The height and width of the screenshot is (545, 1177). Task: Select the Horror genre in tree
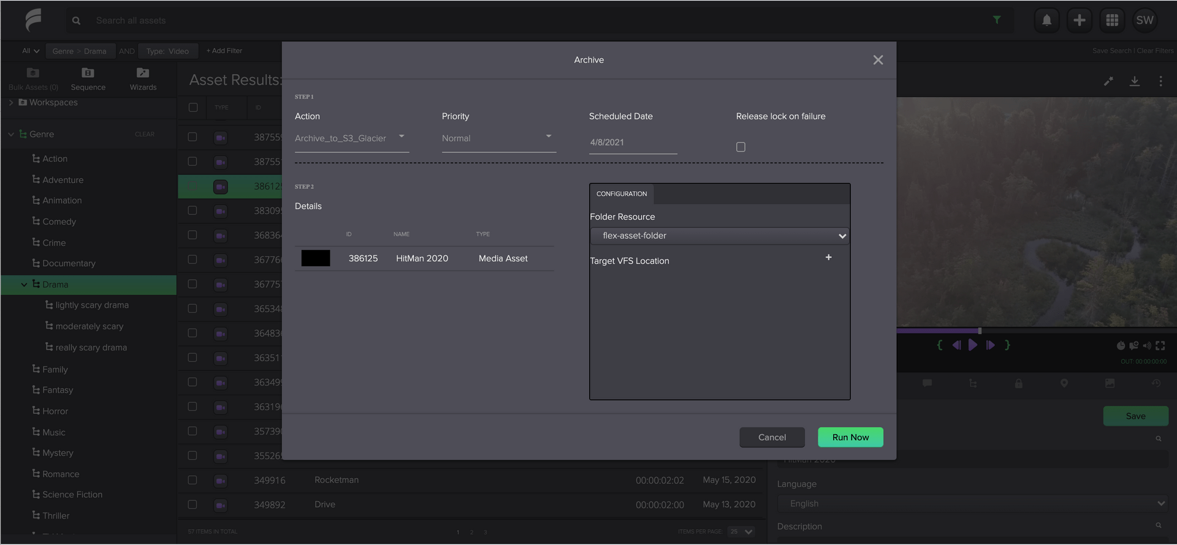coord(55,411)
